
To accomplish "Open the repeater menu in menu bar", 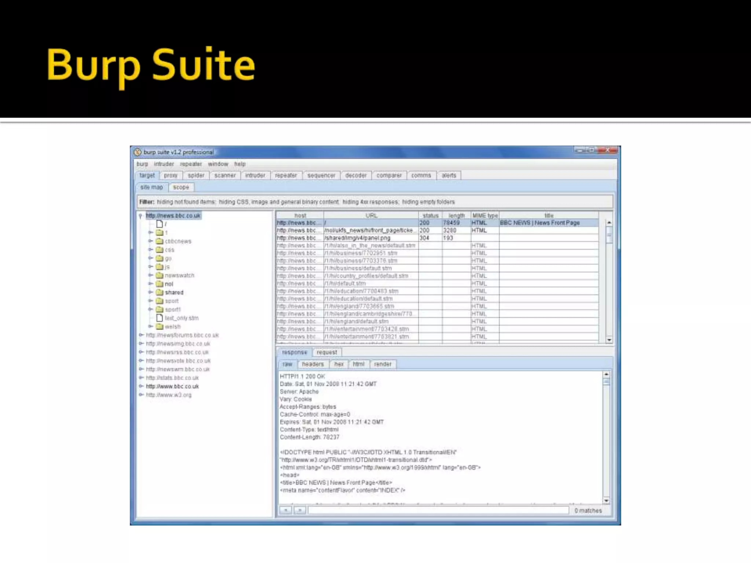I will pos(191,164).
